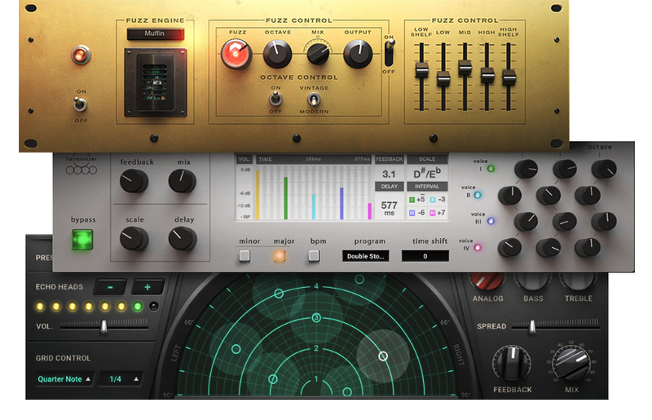Click ring 1 label on radar
652x420 pixels.
coord(316,379)
